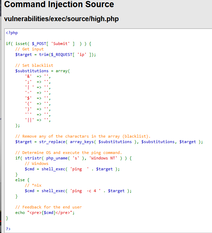This screenshot has width=212, height=233.
Task: Click the echo "<pre>{$cmd}</pre>" line
Action: point(45,213)
